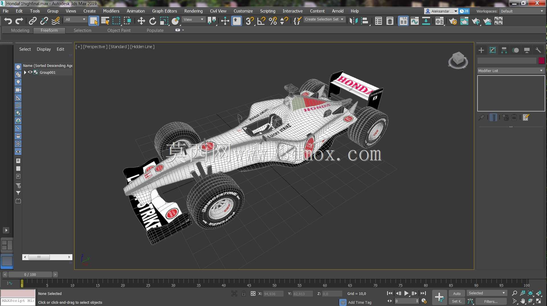Click the Play Animation button
The width and height of the screenshot is (547, 306).
coord(406,293)
